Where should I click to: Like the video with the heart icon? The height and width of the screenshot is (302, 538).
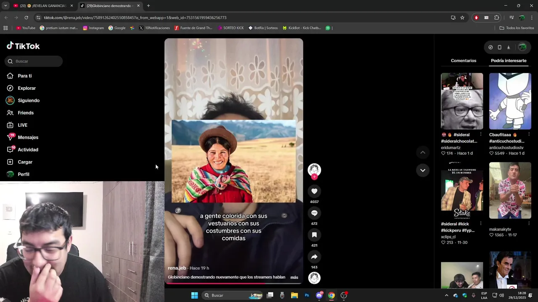coord(314,191)
